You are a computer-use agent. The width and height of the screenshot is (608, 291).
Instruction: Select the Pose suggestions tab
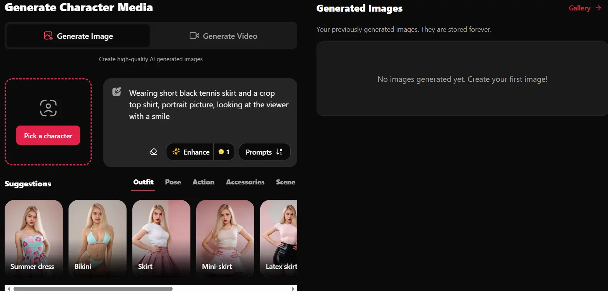[x=173, y=182]
